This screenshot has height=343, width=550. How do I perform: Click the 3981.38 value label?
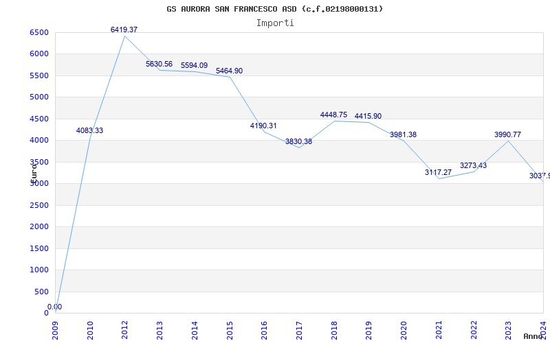click(404, 134)
